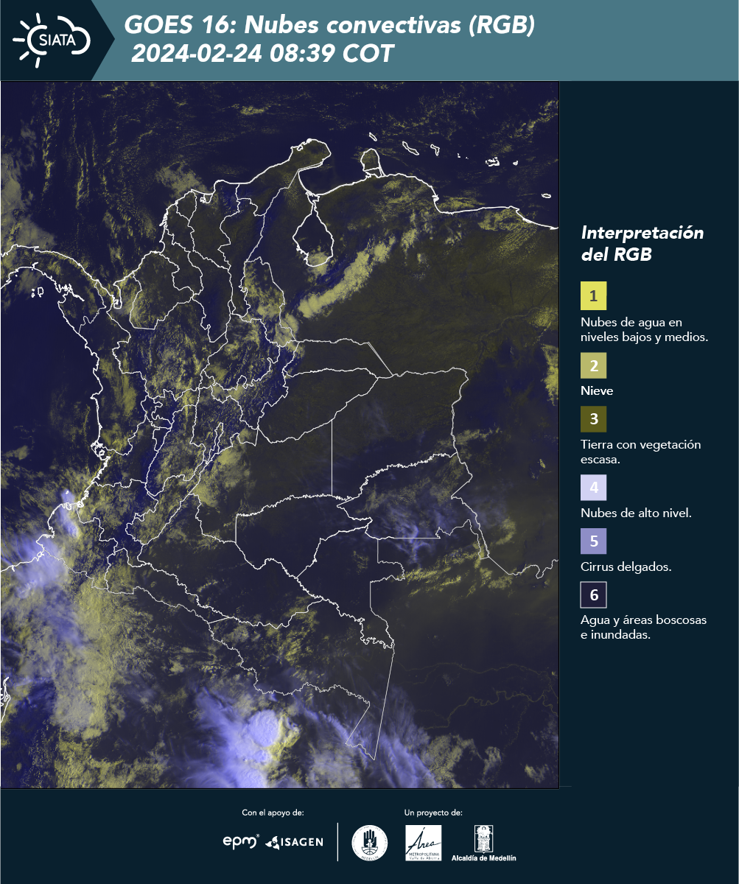Click the "Con el apoyo de:" caption
Viewport: 739px width, 884px height.
tap(273, 813)
